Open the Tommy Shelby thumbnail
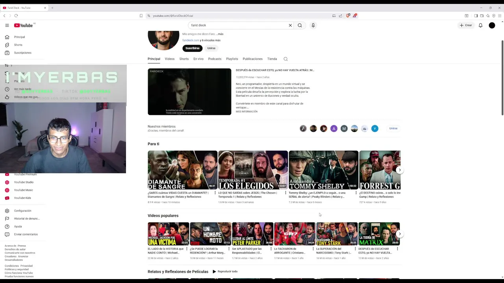Screen dimensions: 504x283 coord(323,170)
